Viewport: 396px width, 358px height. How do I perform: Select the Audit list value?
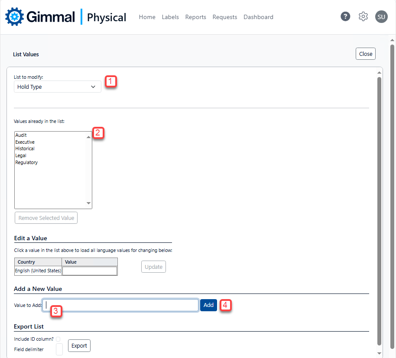21,135
